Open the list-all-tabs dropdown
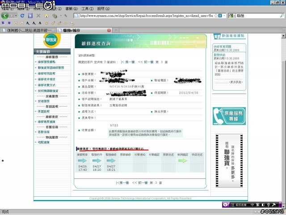The image size is (286, 215). point(284,30)
